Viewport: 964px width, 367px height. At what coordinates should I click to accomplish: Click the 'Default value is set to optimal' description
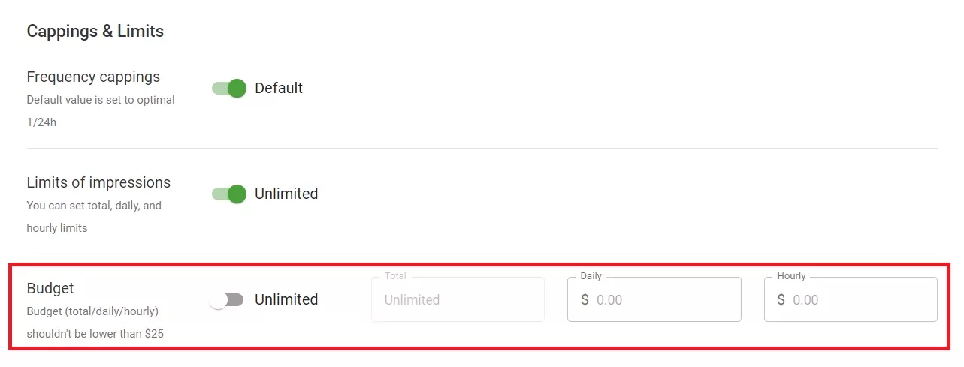(x=101, y=100)
